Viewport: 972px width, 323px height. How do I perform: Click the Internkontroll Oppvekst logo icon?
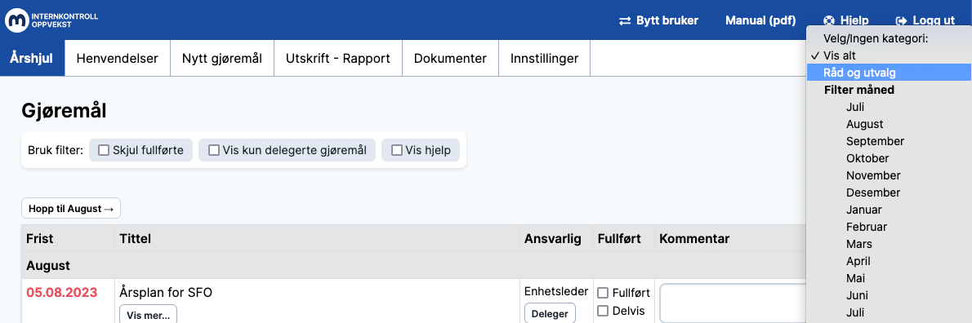tap(16, 20)
